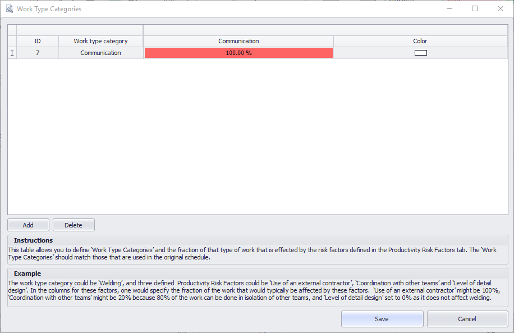Select the Communication work type category cell
The height and width of the screenshot is (333, 514).
(100, 52)
